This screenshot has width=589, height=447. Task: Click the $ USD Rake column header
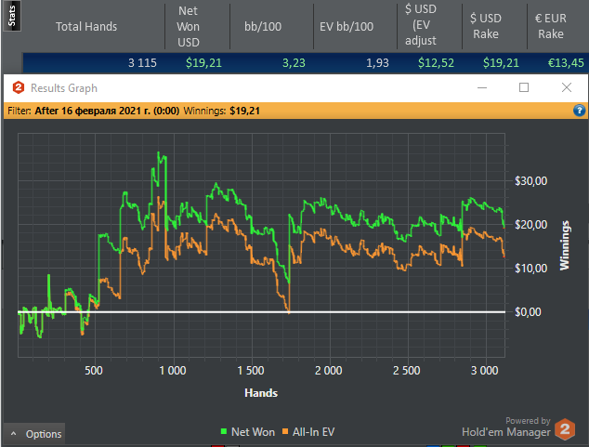pyautogui.click(x=486, y=26)
